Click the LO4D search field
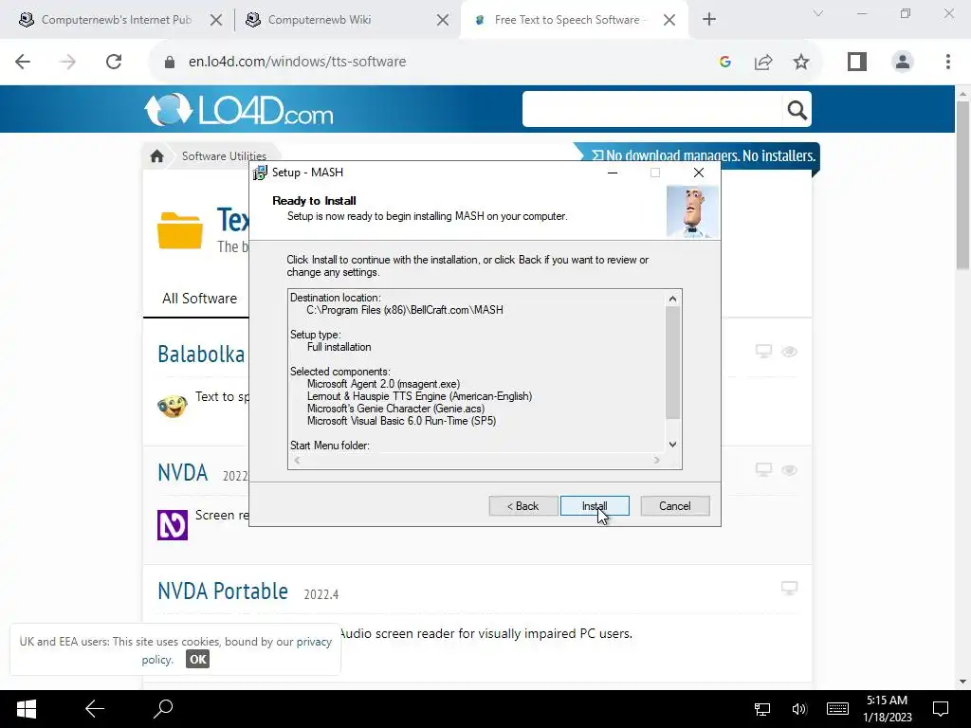 (x=652, y=110)
